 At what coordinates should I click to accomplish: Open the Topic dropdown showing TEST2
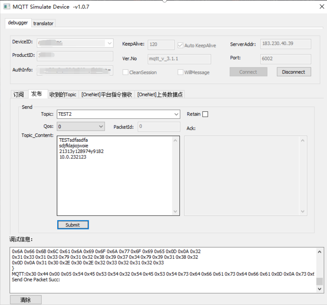[176, 114]
